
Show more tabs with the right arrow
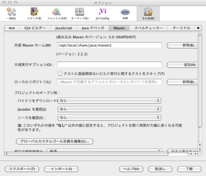coord(198,28)
